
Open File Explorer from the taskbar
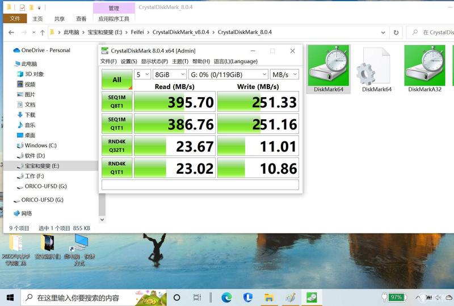[269, 297]
